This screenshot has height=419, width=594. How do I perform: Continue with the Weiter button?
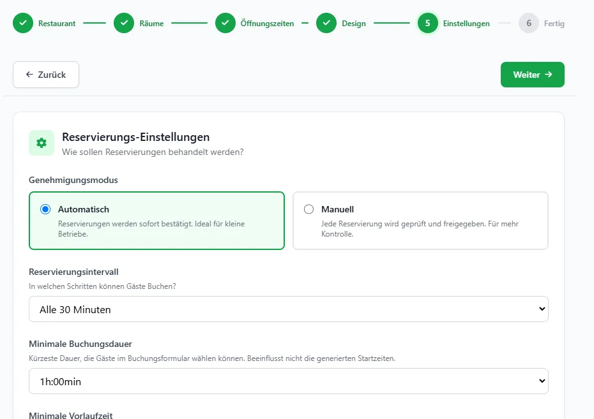tap(532, 75)
